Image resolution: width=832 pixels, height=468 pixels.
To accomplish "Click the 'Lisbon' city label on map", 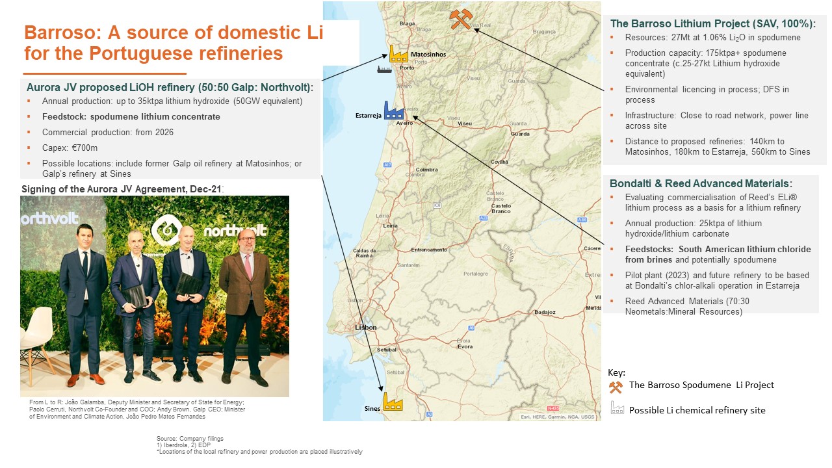I will (365, 328).
